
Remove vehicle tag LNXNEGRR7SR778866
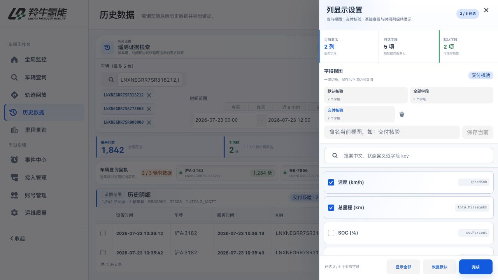[149, 109]
